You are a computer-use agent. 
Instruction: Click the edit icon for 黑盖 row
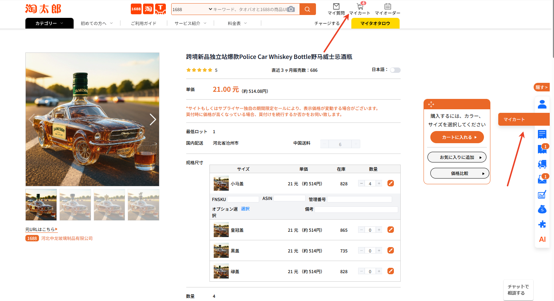click(391, 250)
